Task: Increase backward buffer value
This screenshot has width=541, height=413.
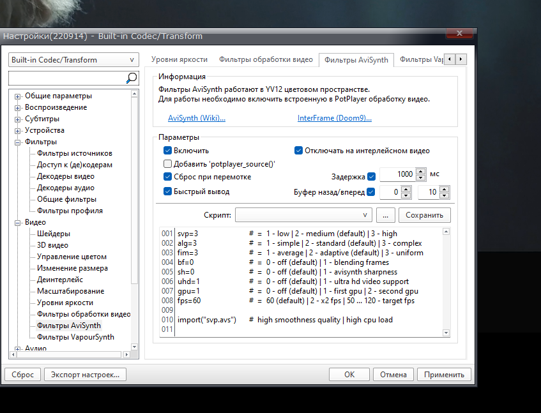Action: pos(406,189)
